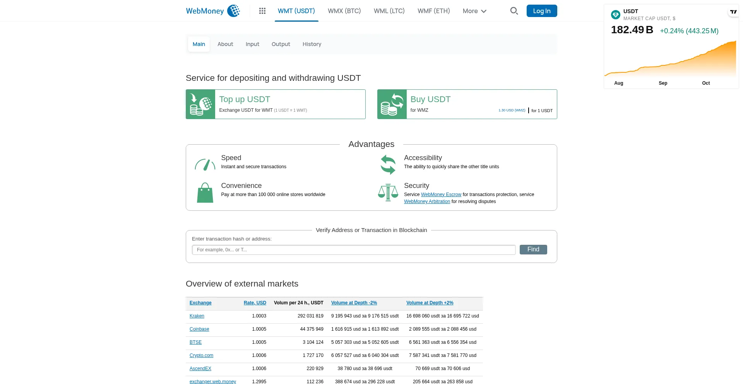Image resolution: width=743 pixels, height=384 pixels.
Task: Click the search magnifier icon
Action: click(514, 11)
